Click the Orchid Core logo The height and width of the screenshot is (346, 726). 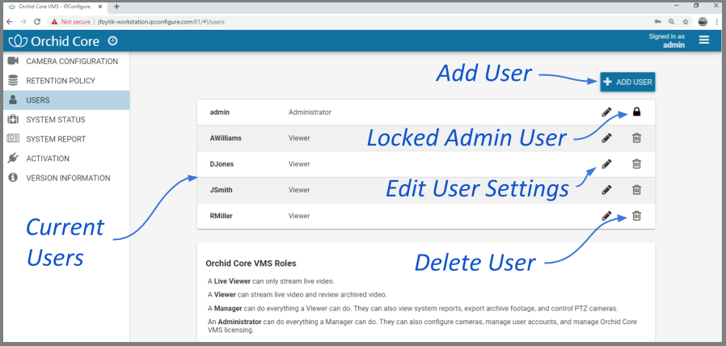[53, 41]
